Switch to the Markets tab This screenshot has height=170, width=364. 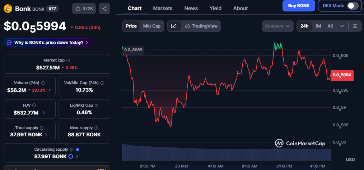click(x=163, y=8)
